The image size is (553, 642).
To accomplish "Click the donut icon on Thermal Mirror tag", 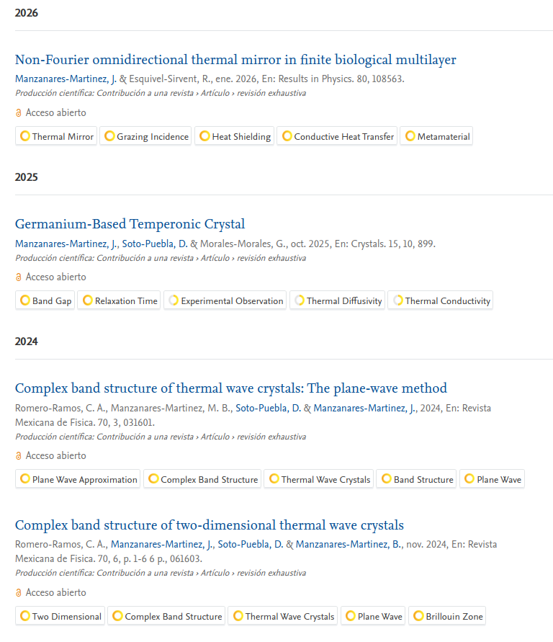I will 25,136.
